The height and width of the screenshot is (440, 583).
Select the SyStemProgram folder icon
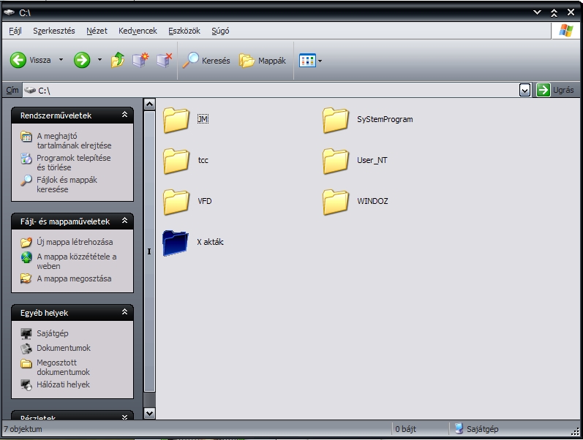click(x=336, y=120)
